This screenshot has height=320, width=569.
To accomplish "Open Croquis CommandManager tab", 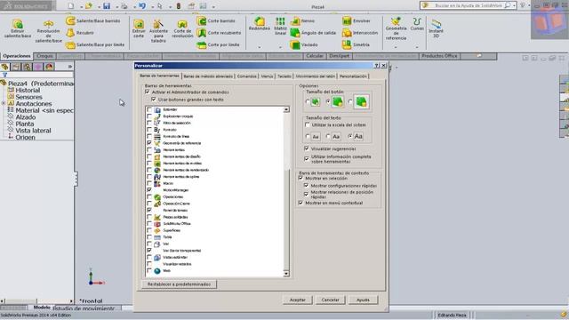I will [45, 56].
